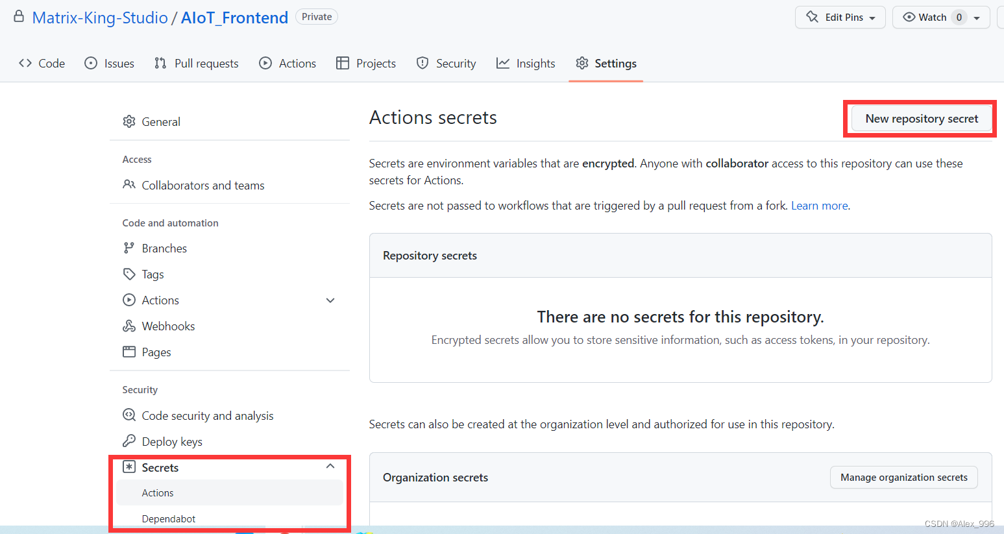Go to the Projects tab
Screen dimensions: 1004x534
(366, 63)
